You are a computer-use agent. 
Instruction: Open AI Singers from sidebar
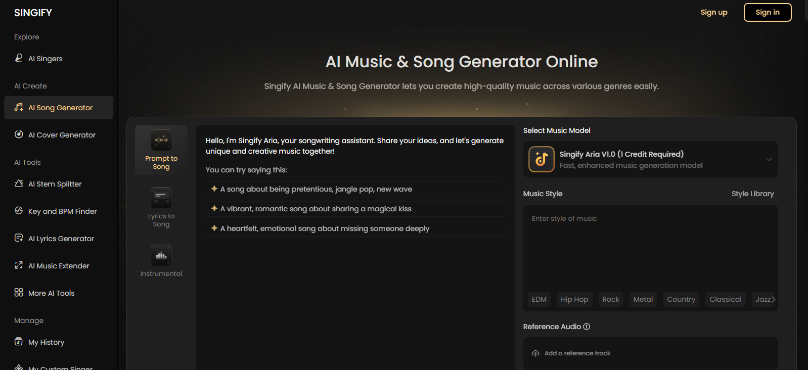(45, 59)
